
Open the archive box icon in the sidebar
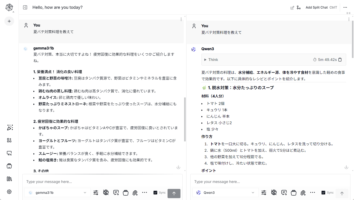[x=9, y=166]
